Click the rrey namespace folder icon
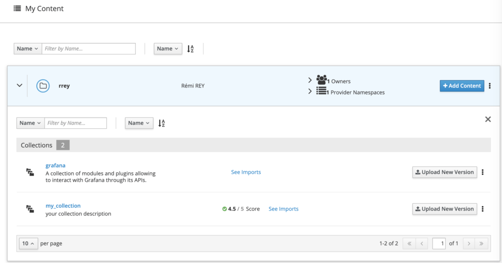502x263 pixels. point(43,86)
